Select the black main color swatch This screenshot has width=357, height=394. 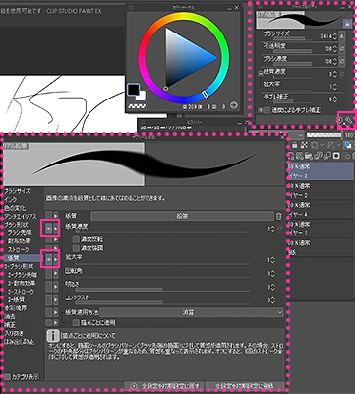133,89
